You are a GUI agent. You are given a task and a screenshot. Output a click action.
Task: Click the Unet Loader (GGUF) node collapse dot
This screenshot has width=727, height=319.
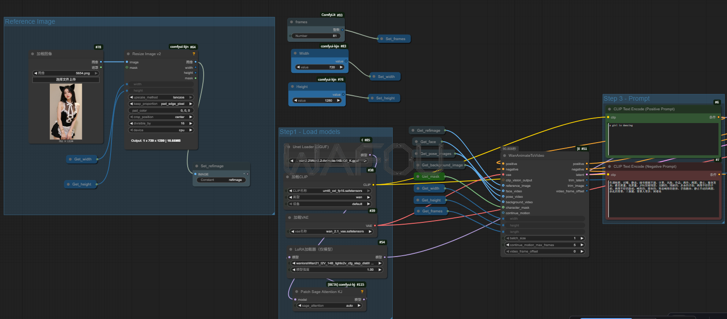click(x=289, y=147)
